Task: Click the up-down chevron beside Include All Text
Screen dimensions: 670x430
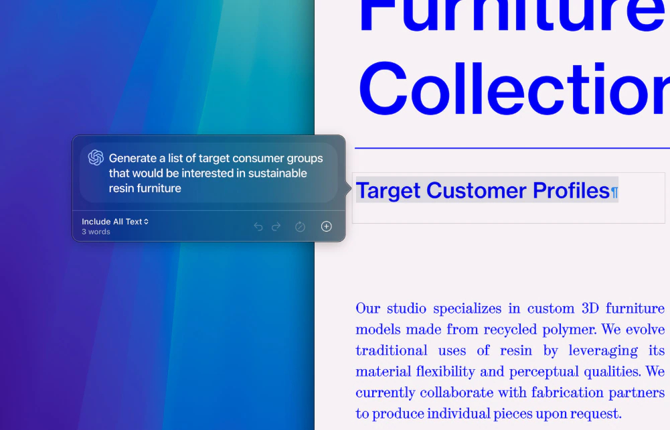Action: (146, 222)
